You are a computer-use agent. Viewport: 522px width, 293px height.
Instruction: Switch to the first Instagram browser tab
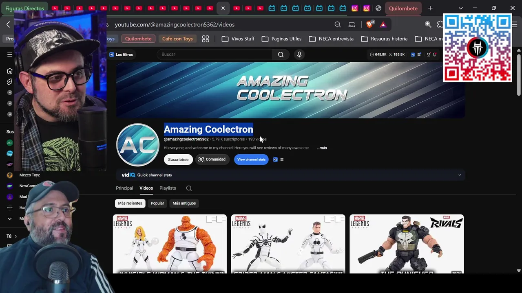pos(355,8)
